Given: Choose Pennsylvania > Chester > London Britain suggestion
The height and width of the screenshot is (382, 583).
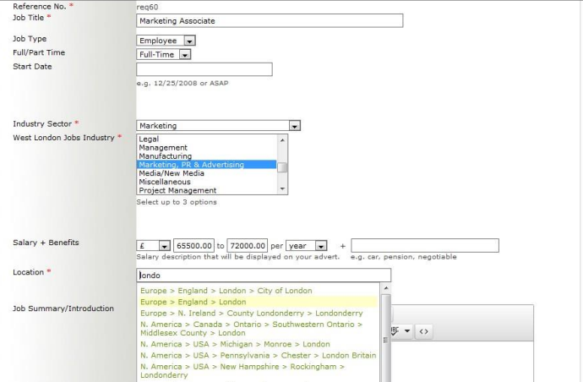Looking at the screenshot, I should click(258, 355).
